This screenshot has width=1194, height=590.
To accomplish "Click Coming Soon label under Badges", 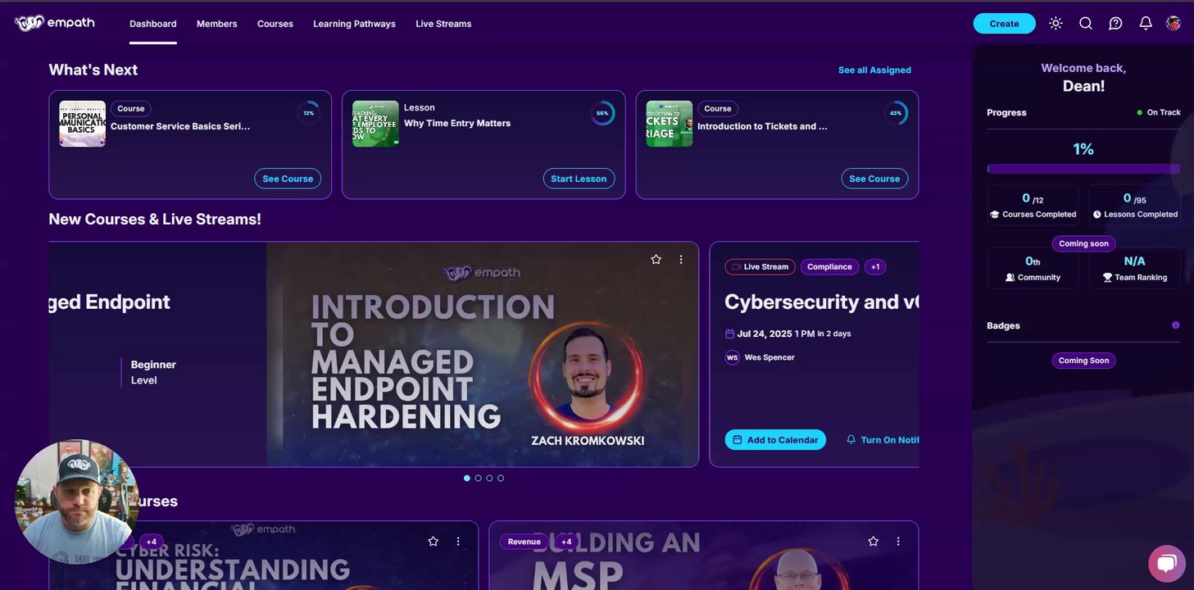I will 1083,361.
